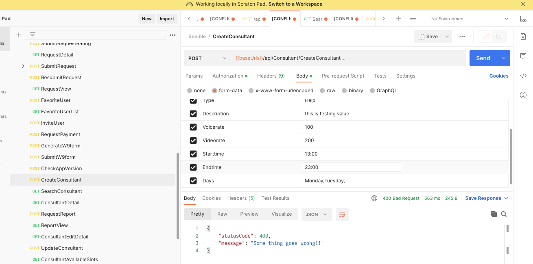The image size is (533, 264).
Task: Open request three-dots menu beside Save
Action: [462, 37]
